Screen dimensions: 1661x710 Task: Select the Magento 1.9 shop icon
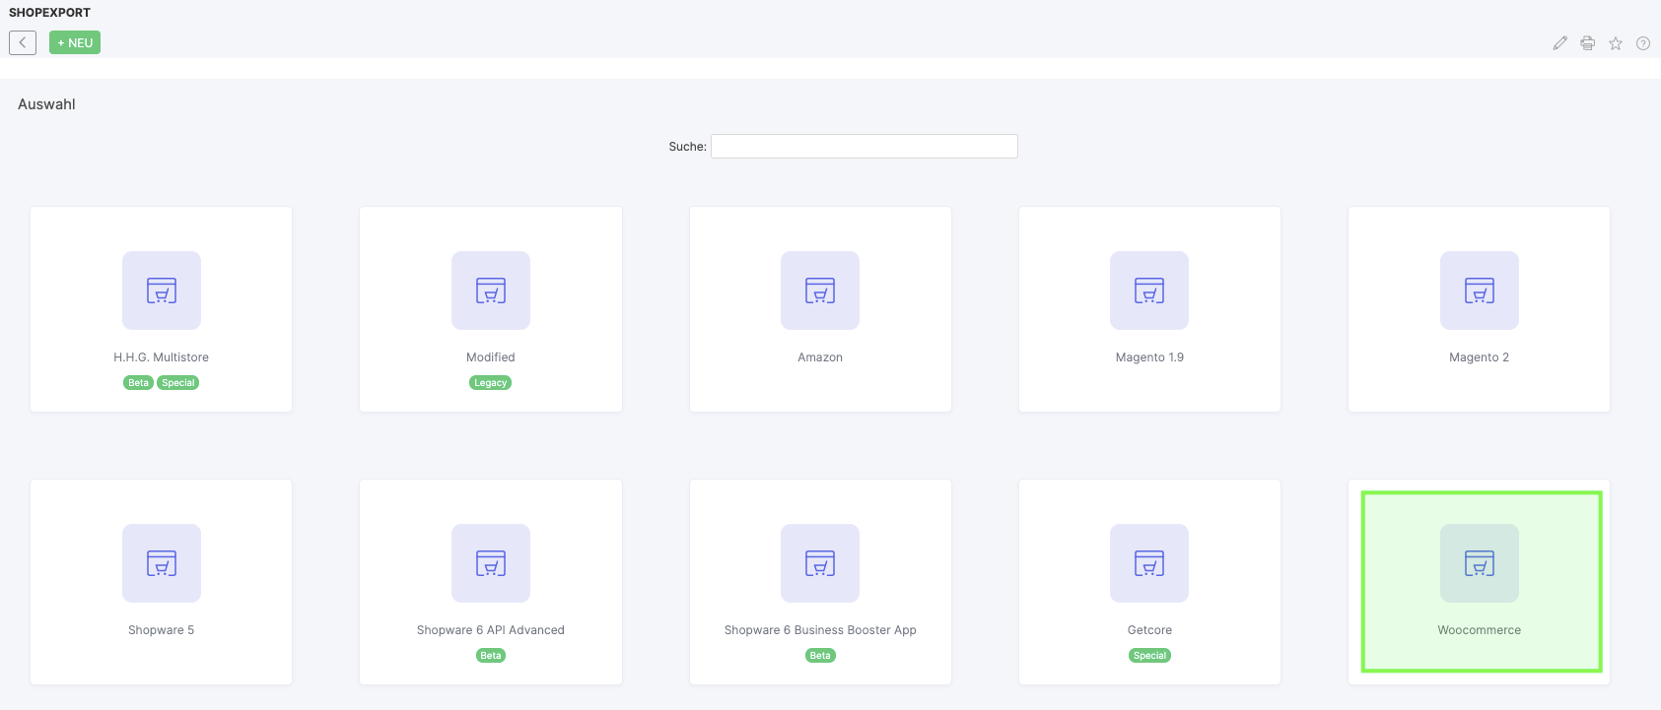1149,290
